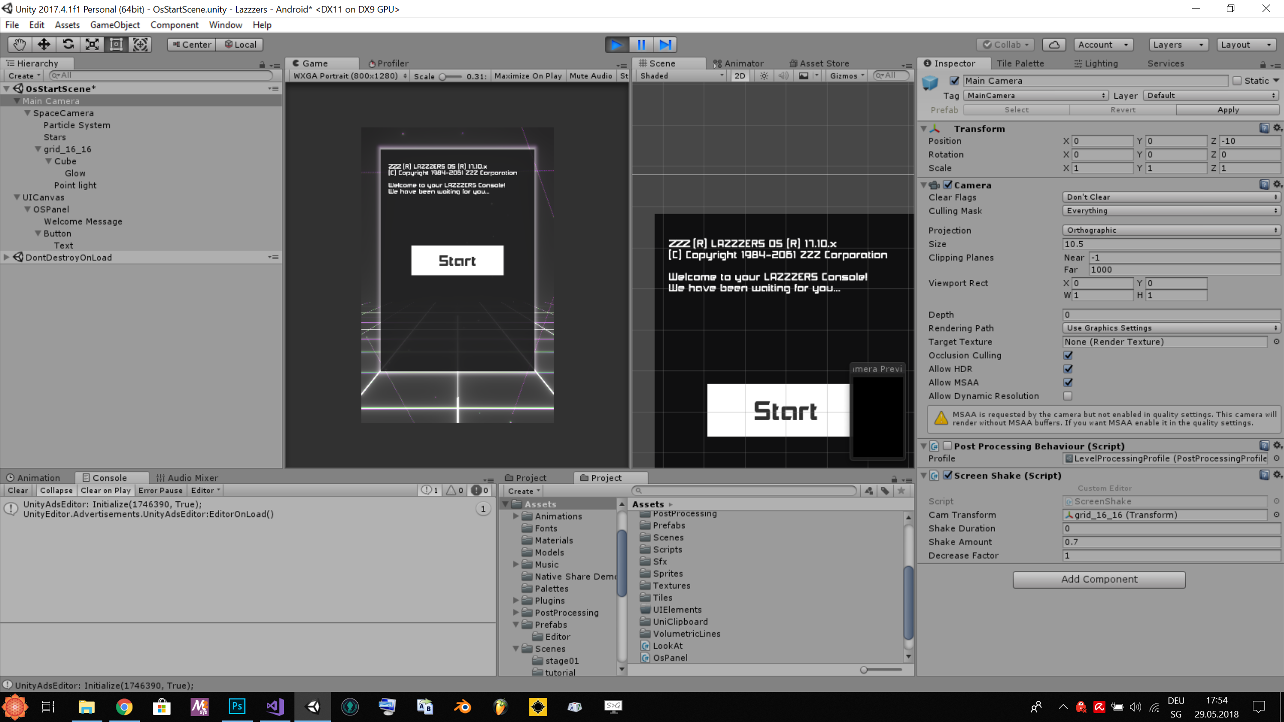Open the Clear Flags dropdown

[1171, 197]
